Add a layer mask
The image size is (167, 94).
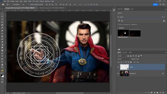[x=152, y=93]
